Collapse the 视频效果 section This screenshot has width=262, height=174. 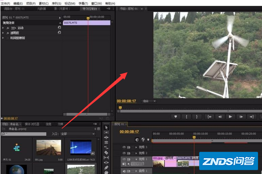(x=60, y=23)
